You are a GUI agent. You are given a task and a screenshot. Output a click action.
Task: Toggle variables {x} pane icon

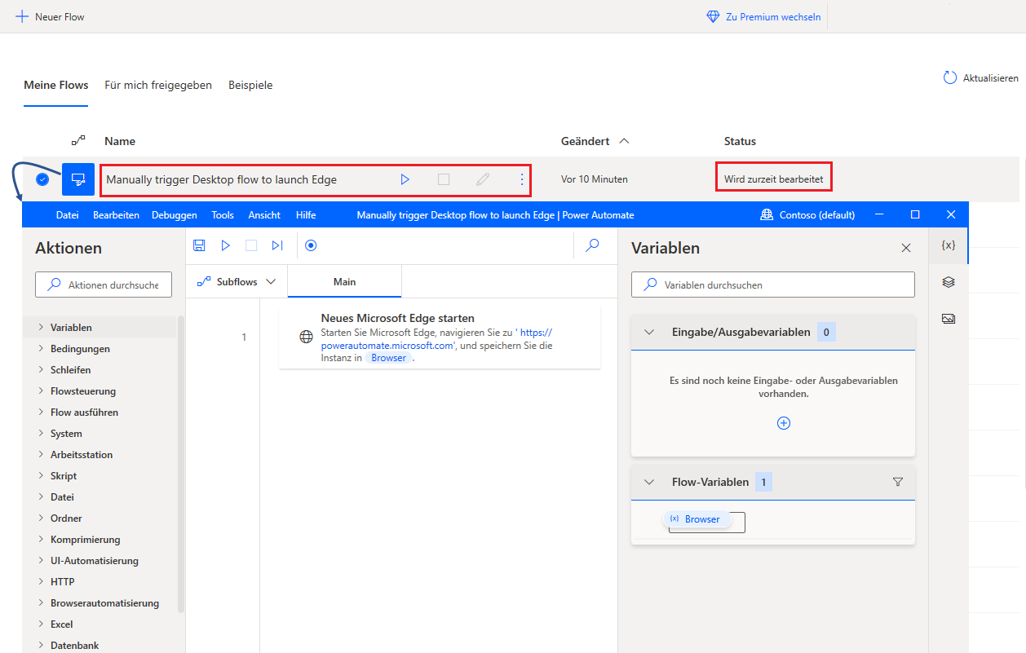click(x=949, y=245)
